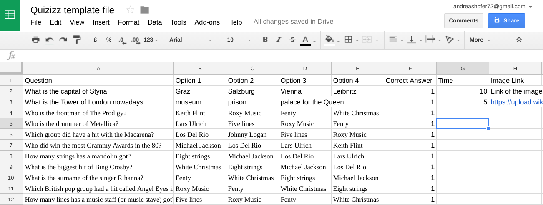Increase decimal places
The height and width of the screenshot is (205, 543).
click(135, 40)
